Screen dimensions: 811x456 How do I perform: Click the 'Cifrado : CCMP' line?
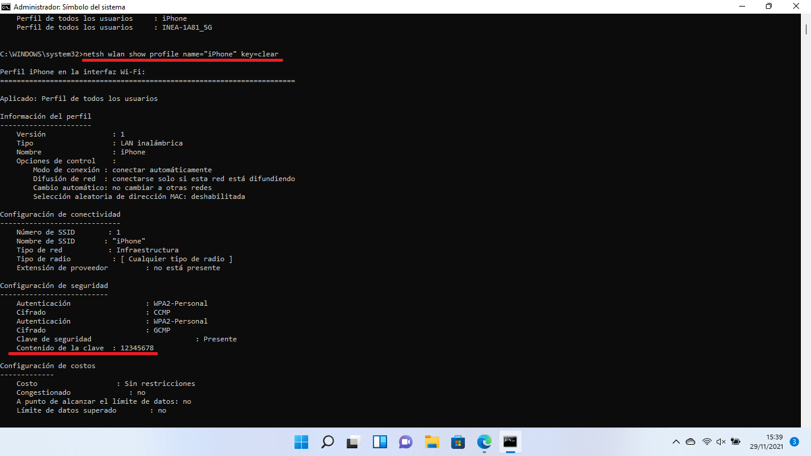pos(93,312)
